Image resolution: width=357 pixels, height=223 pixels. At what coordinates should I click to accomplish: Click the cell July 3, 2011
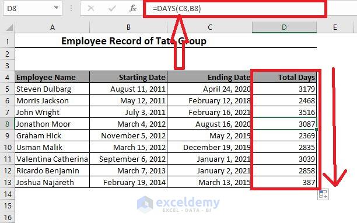pyautogui.click(x=128, y=112)
